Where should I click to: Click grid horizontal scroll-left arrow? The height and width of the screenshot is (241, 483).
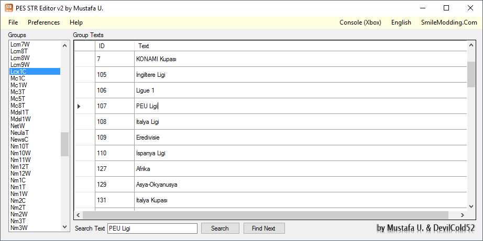click(x=78, y=215)
